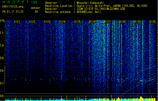Click the 0127 time marker
Viewport: 158px width, 101px height.
coord(108,22)
